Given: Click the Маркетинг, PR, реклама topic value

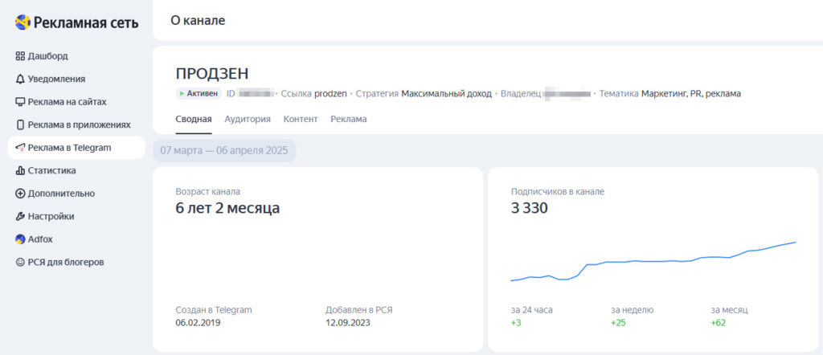Looking at the screenshot, I should pos(691,94).
